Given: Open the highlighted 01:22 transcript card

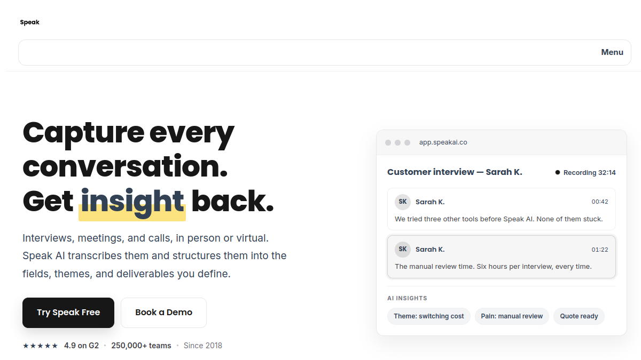Looking at the screenshot, I should [x=502, y=257].
